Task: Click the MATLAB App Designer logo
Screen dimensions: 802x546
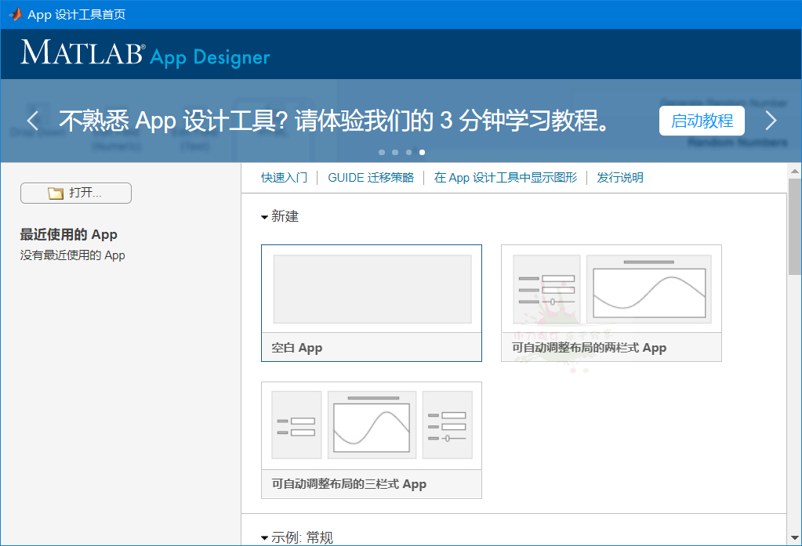Action: 146,53
